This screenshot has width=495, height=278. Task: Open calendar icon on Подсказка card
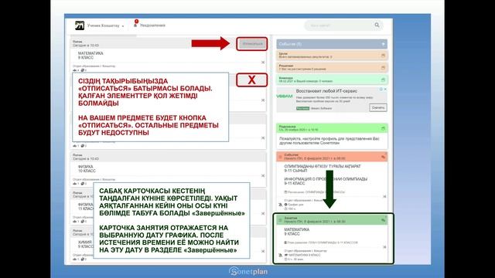click(383, 129)
